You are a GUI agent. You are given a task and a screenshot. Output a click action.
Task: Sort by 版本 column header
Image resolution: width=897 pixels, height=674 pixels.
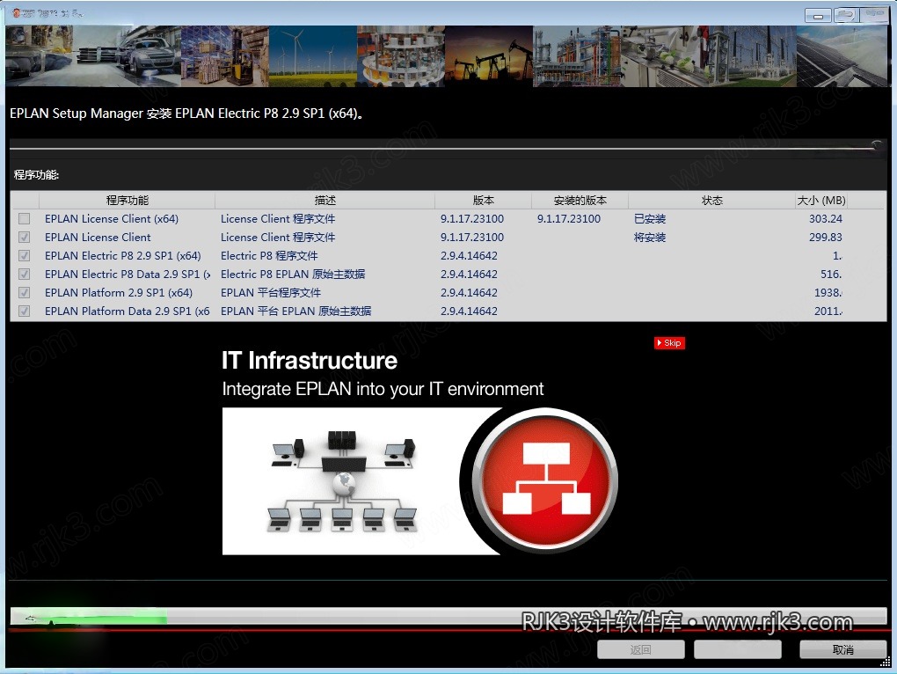tap(483, 201)
